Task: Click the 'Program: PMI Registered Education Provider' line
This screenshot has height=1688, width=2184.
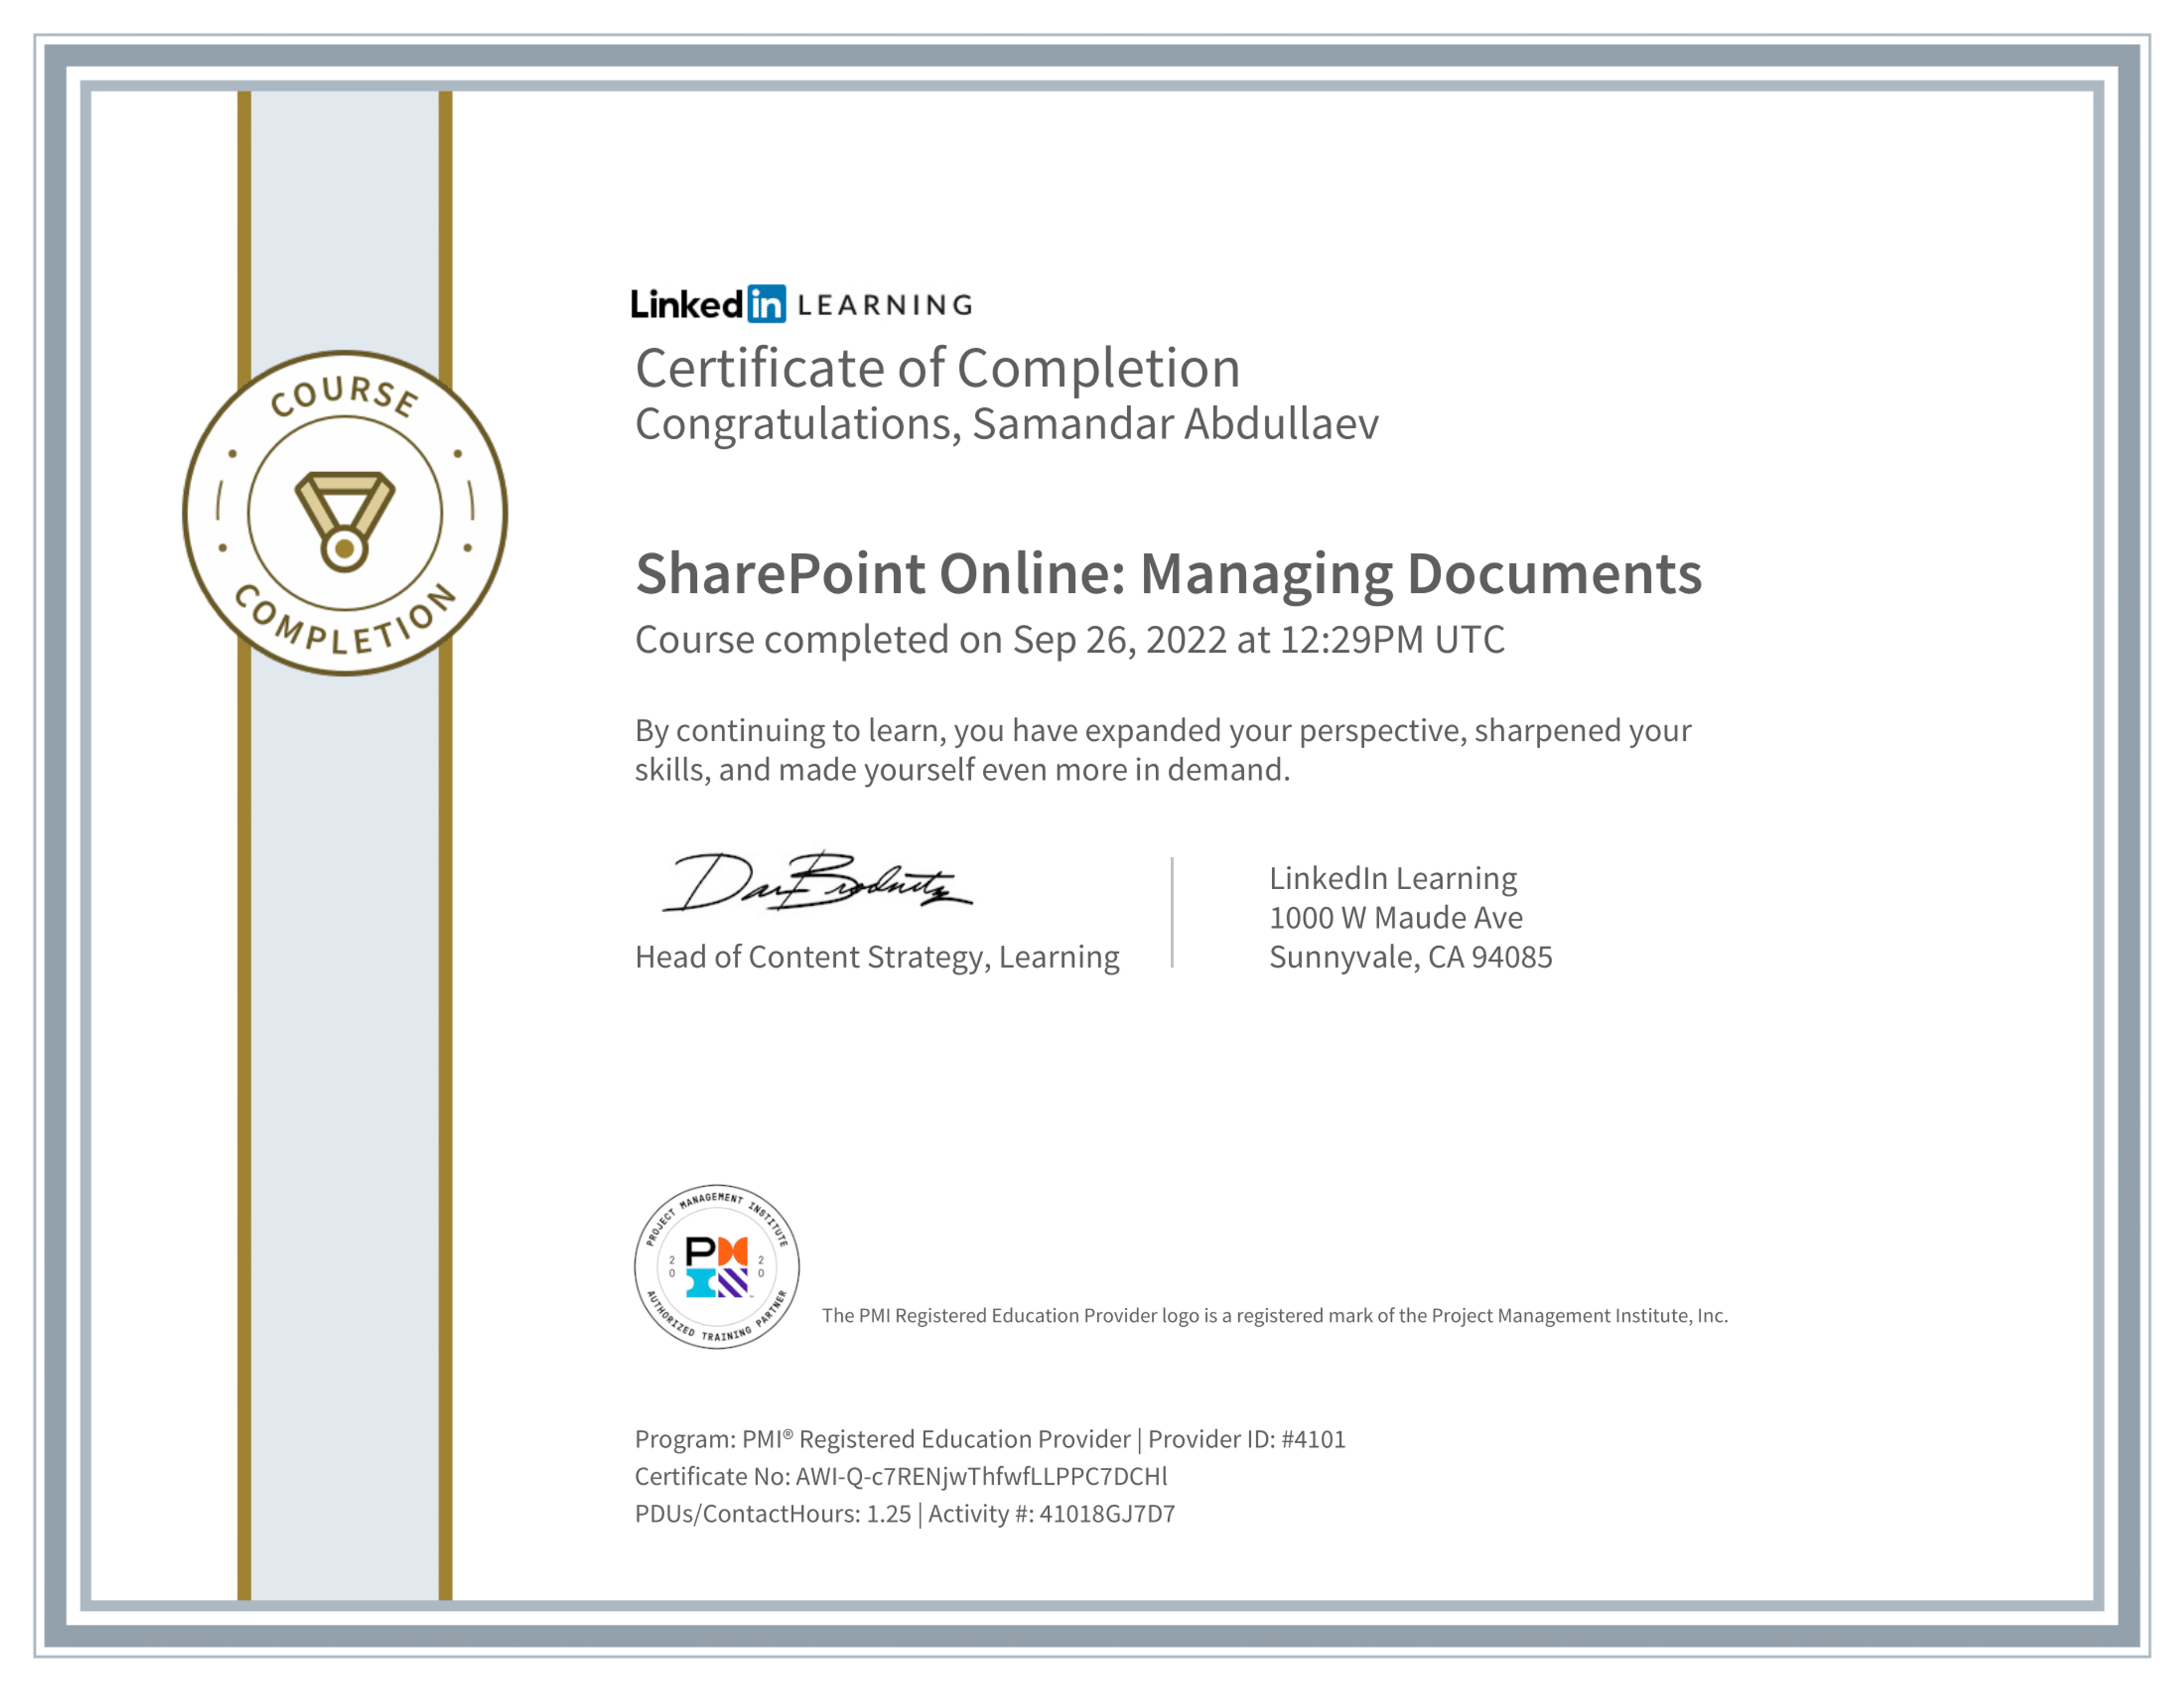Action: 990,1440
